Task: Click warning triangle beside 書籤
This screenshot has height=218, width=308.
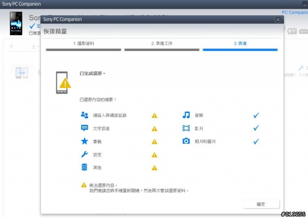Action: point(154,142)
